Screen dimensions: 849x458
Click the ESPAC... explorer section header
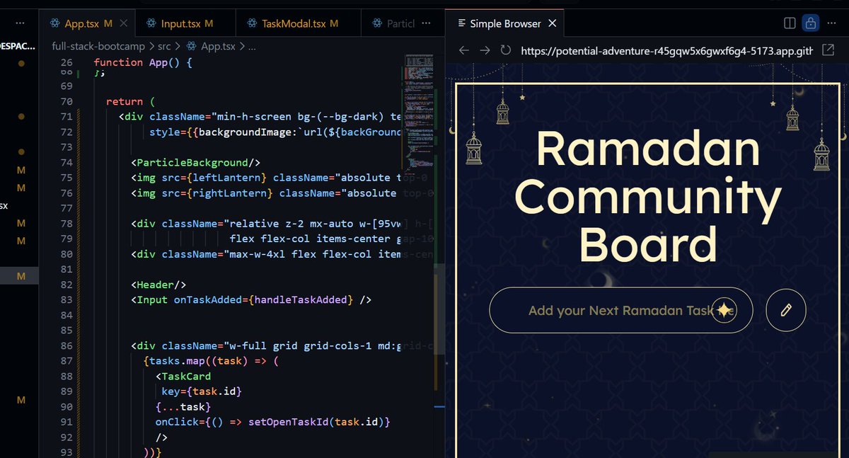(17, 46)
